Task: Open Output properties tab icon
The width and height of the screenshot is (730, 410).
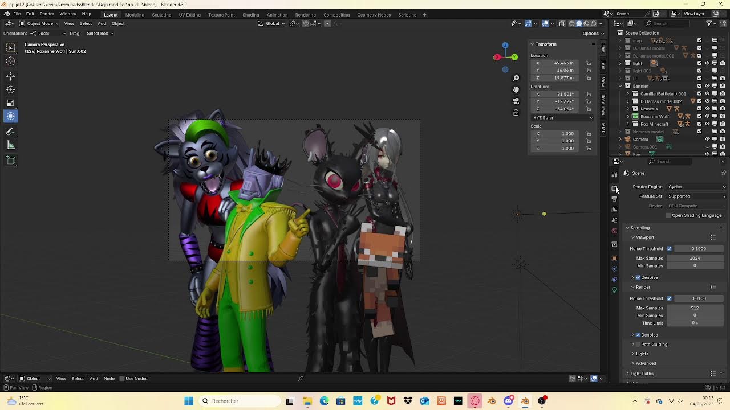Action: point(614,199)
